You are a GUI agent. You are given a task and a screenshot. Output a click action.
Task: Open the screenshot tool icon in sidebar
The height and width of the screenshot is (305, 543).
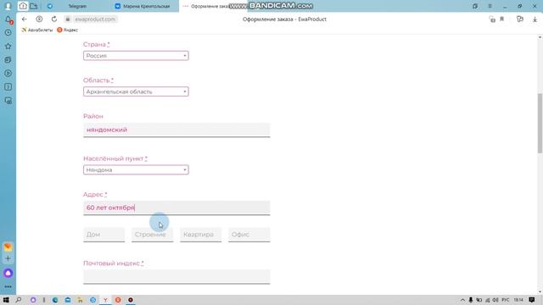coord(8,101)
